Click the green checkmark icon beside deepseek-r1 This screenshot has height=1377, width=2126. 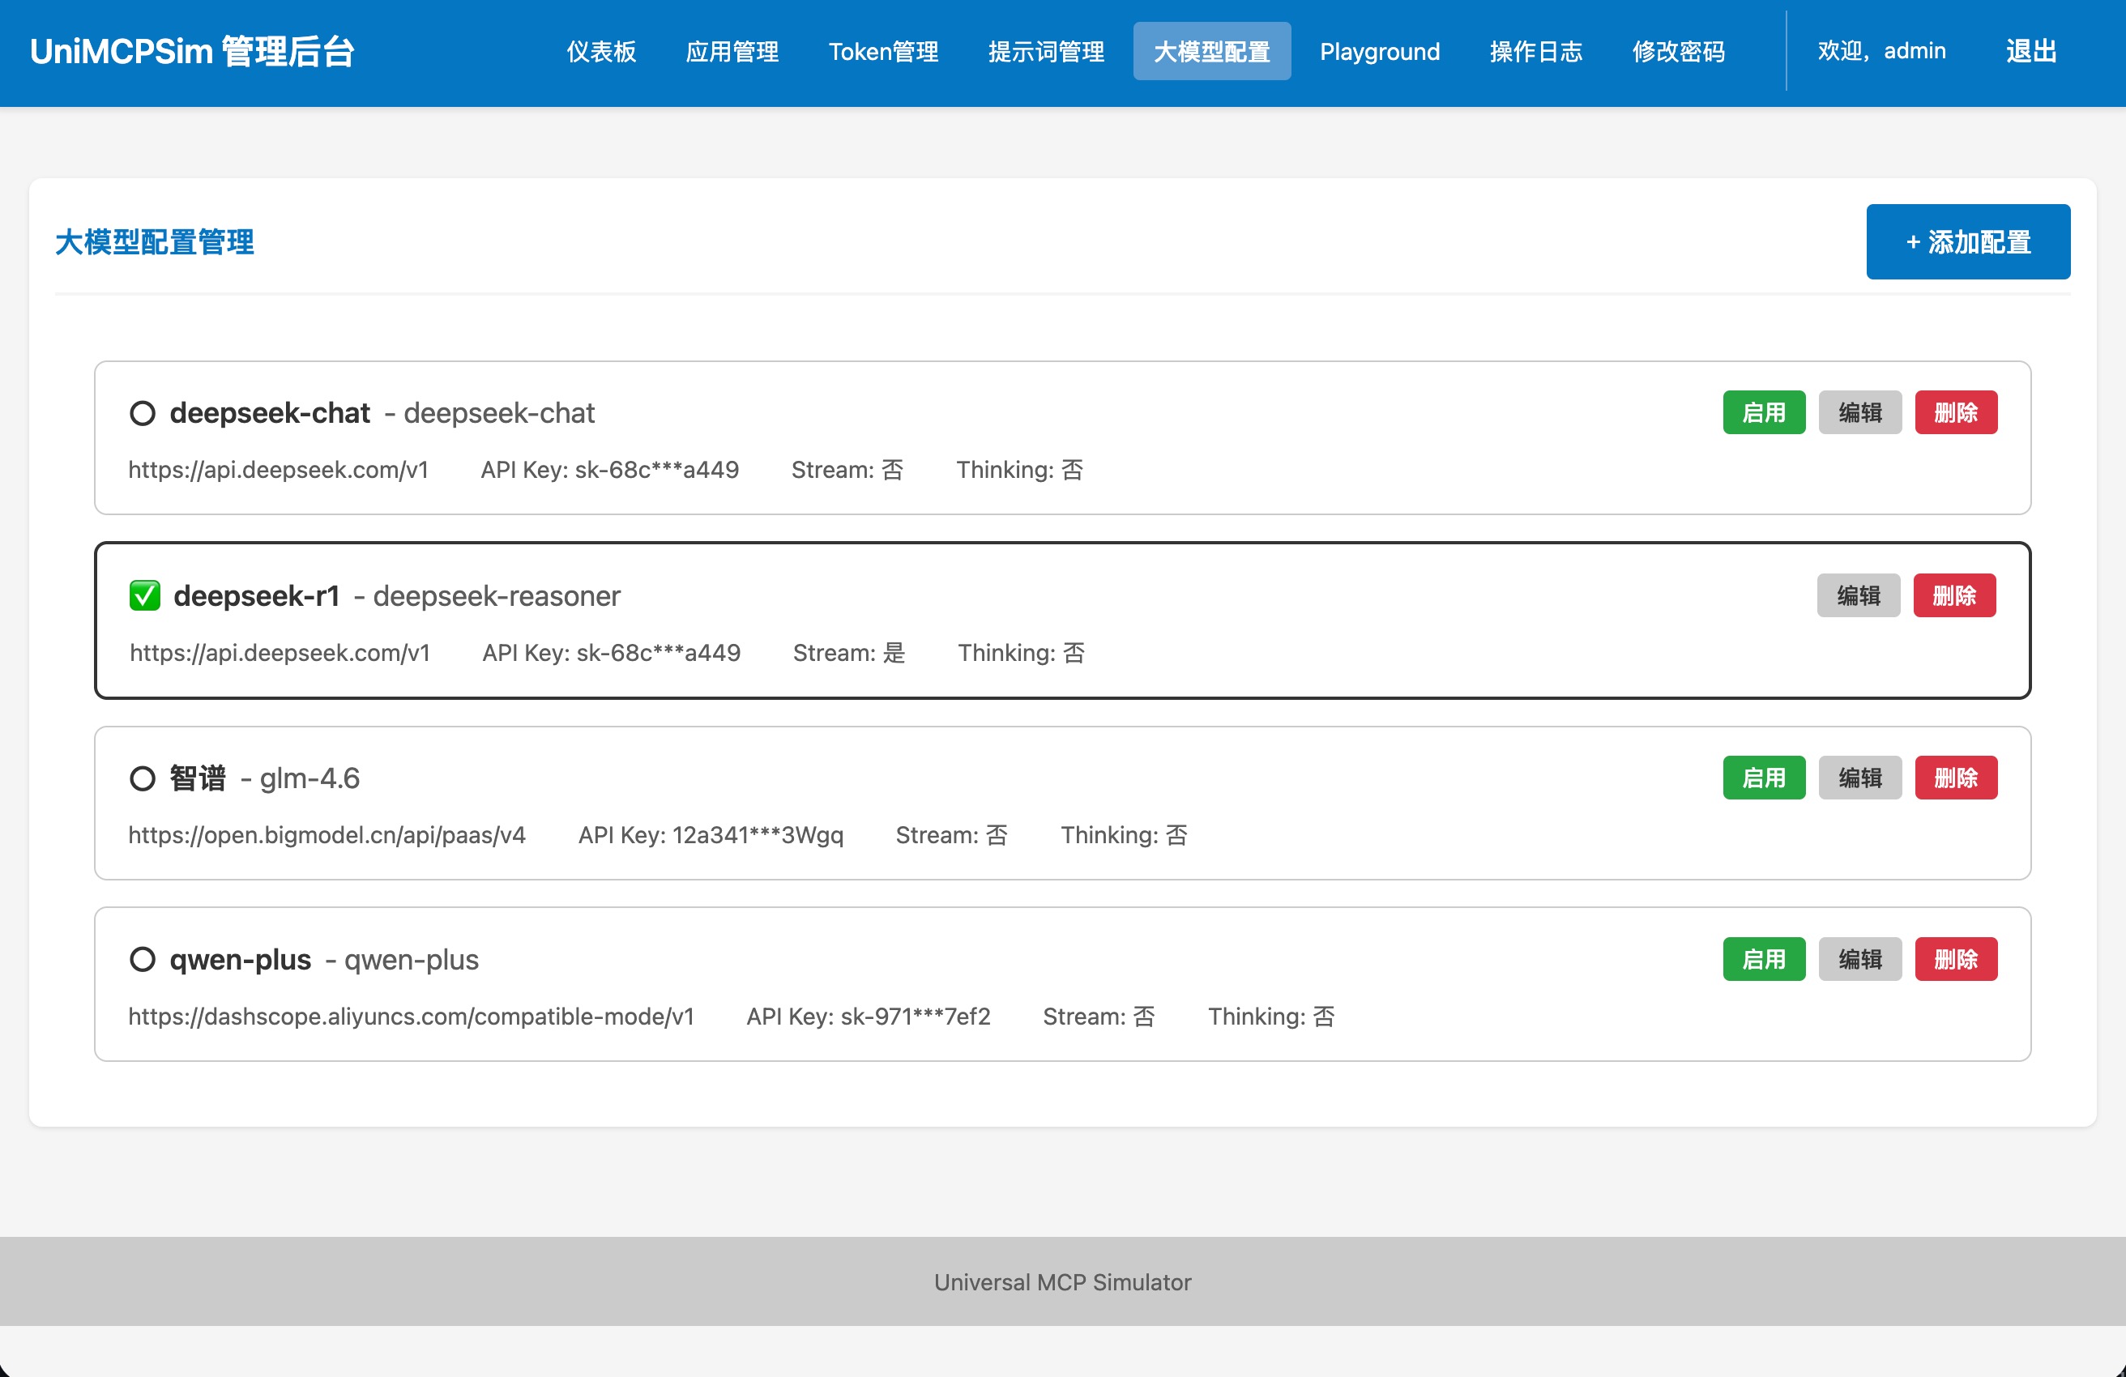[145, 595]
